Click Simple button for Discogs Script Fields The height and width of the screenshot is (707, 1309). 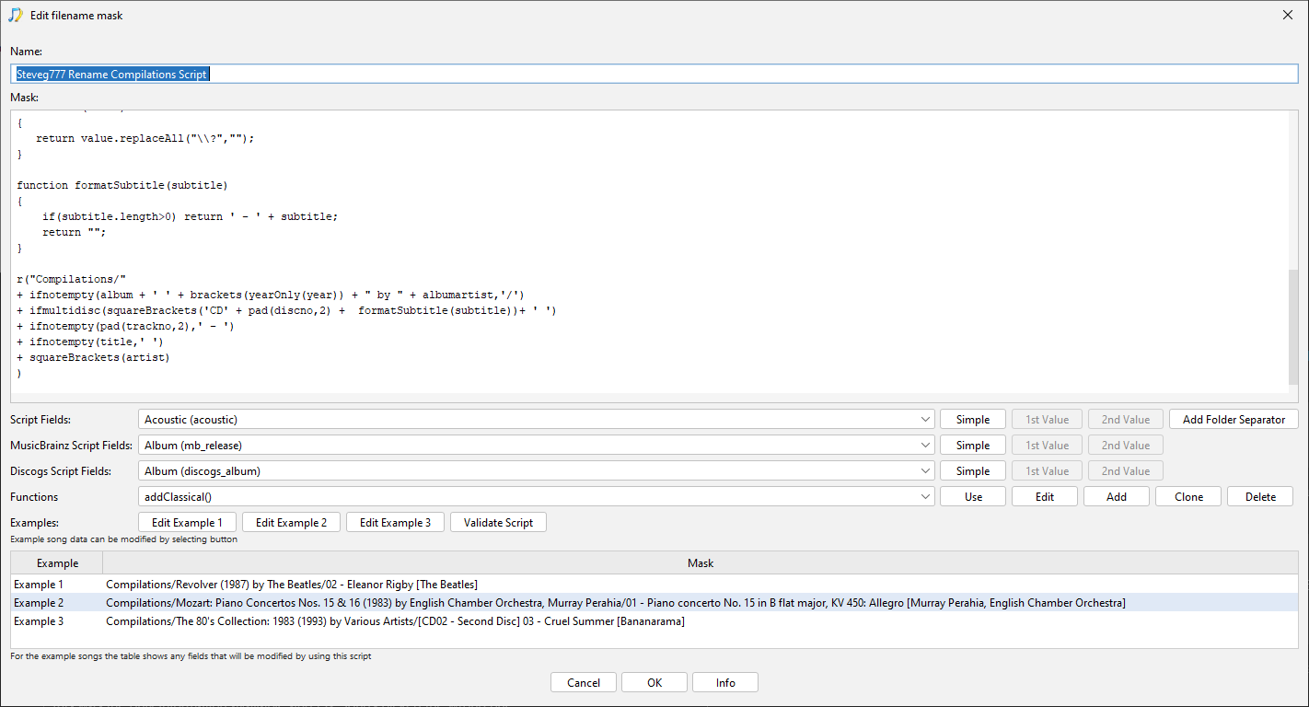click(x=973, y=471)
